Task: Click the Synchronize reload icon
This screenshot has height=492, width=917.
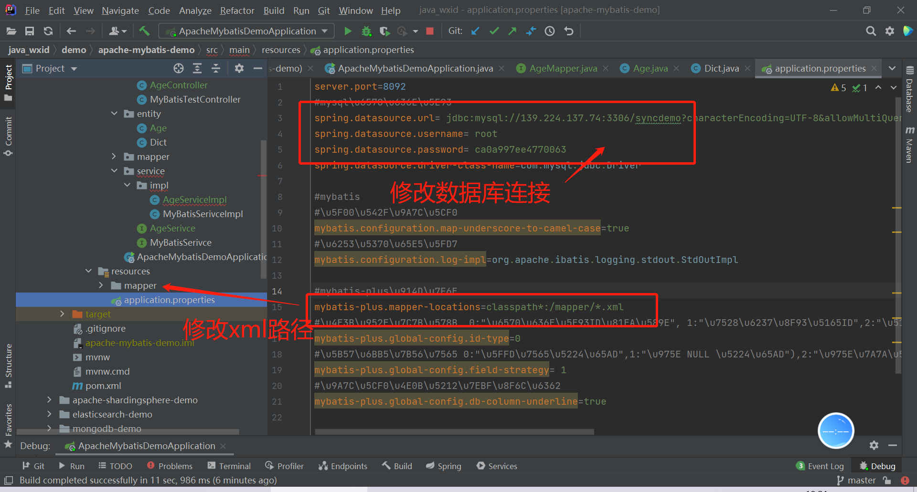Action: pos(48,31)
